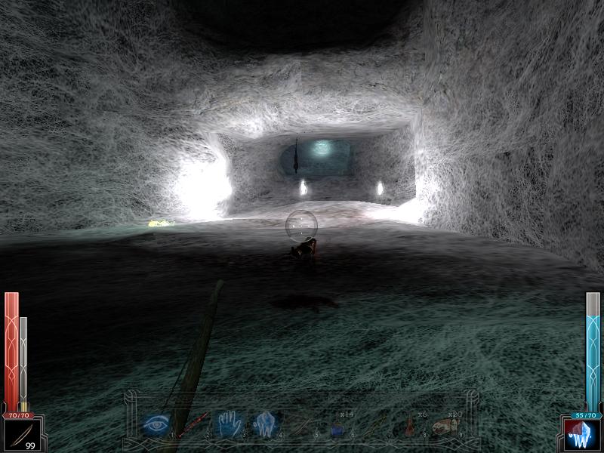This screenshot has width=604, height=453.
Task: Click the yellow glowing object on the ledge
Action: (159, 223)
